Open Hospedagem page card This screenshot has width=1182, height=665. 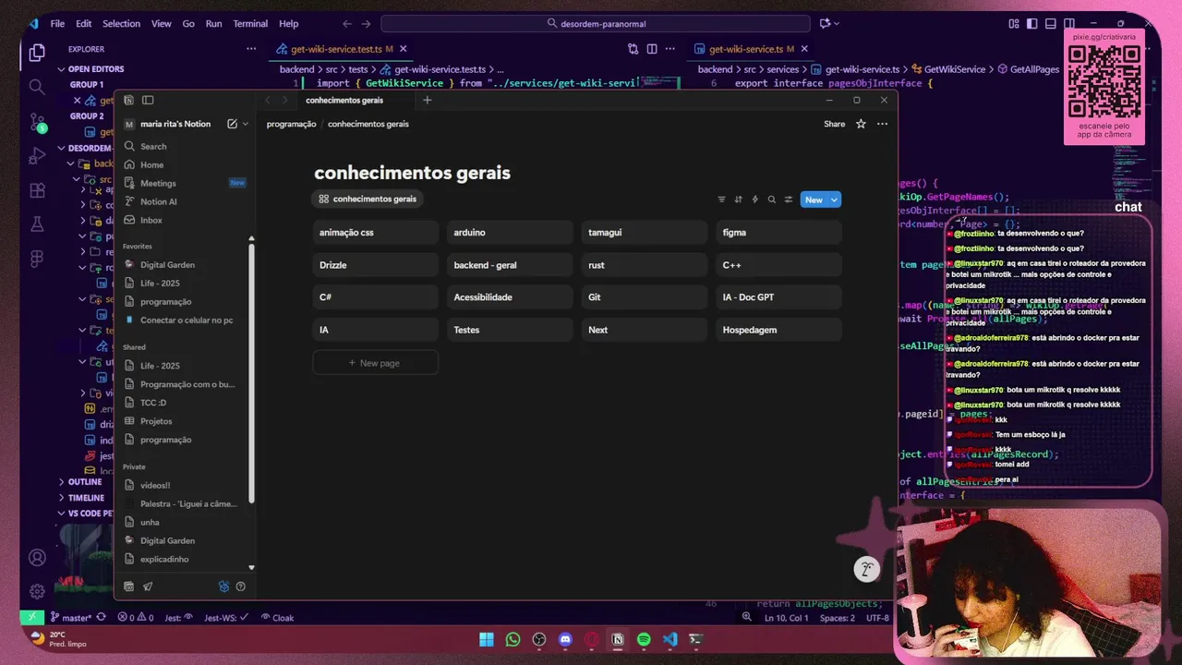pyautogui.click(x=778, y=330)
